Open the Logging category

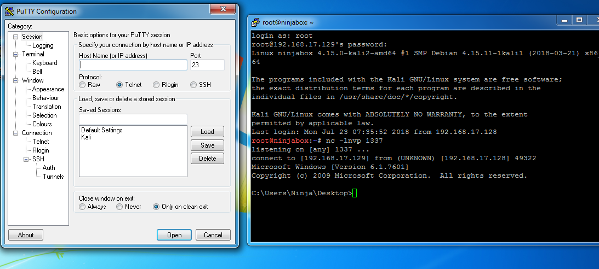pos(43,45)
